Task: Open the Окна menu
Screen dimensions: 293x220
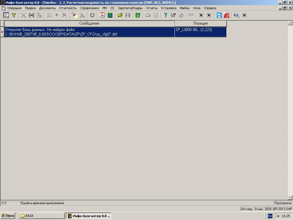Action: 197,8
